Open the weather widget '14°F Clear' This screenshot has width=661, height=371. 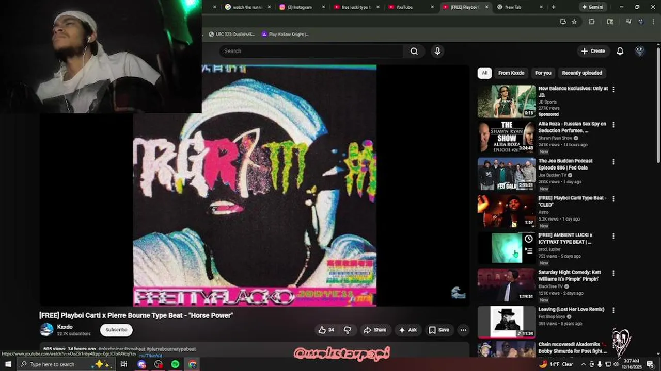(x=555, y=364)
